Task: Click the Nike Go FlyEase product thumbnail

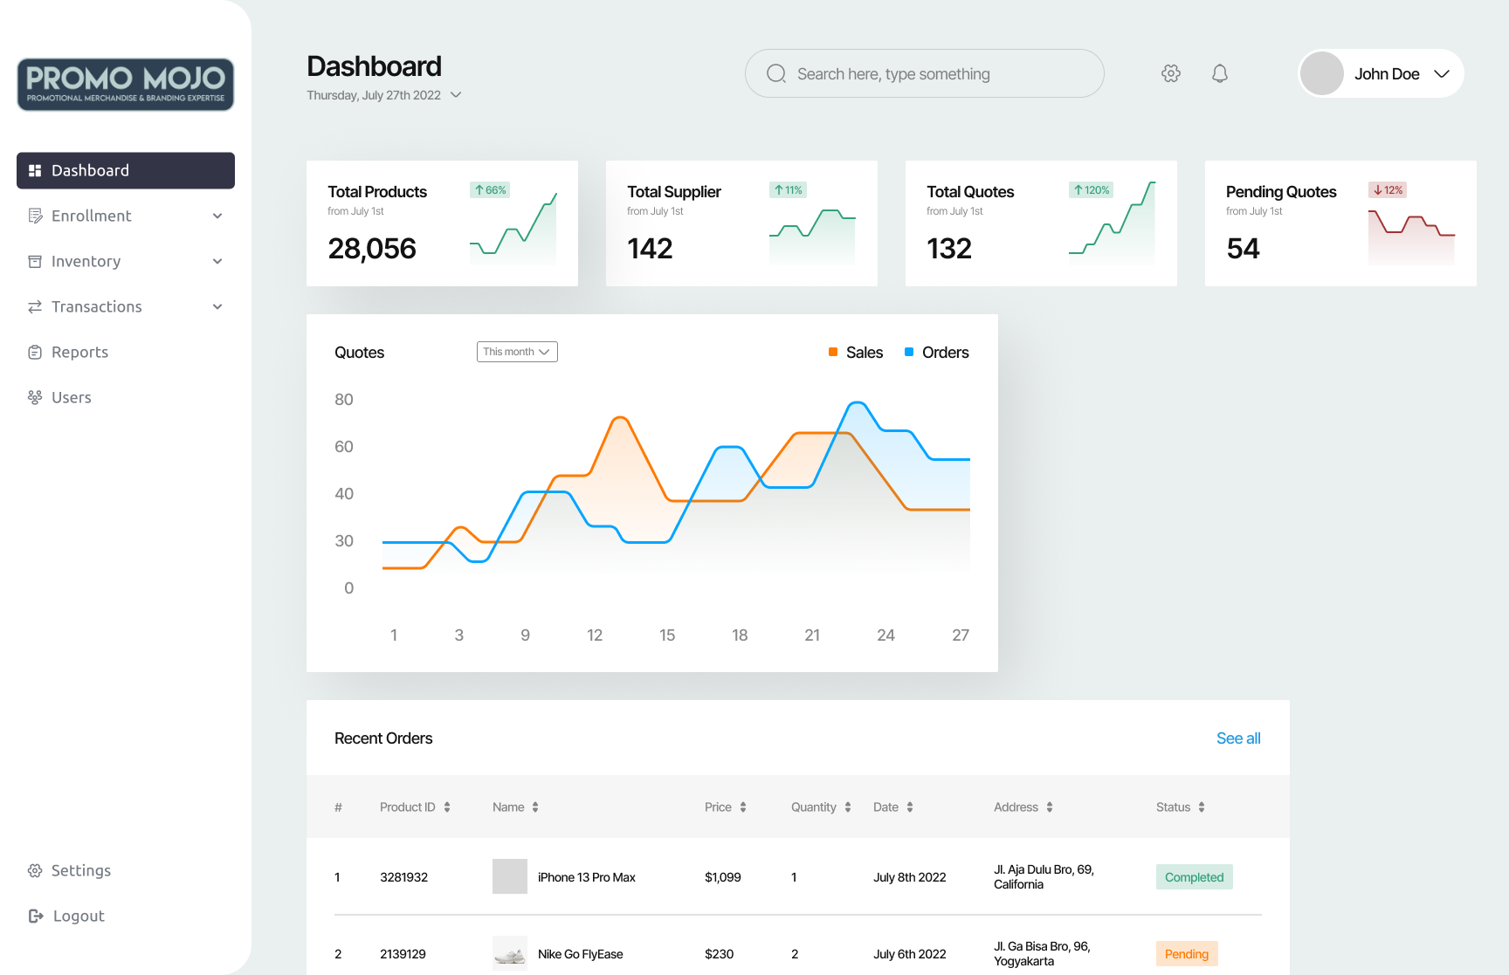Action: click(510, 953)
